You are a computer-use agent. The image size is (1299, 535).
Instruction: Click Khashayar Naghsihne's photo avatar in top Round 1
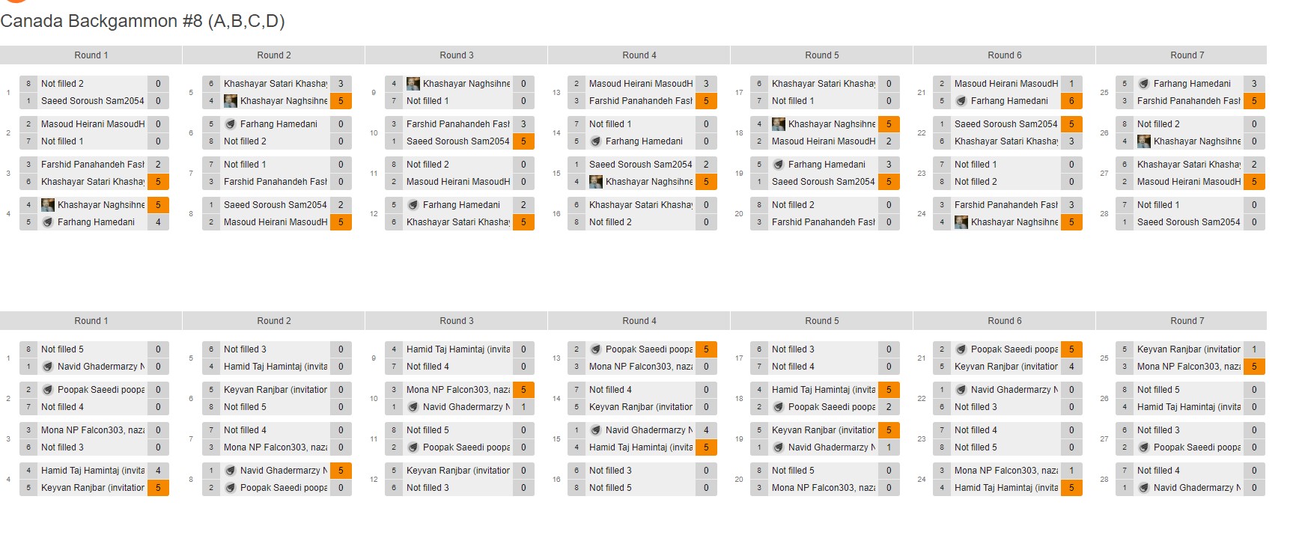point(48,205)
